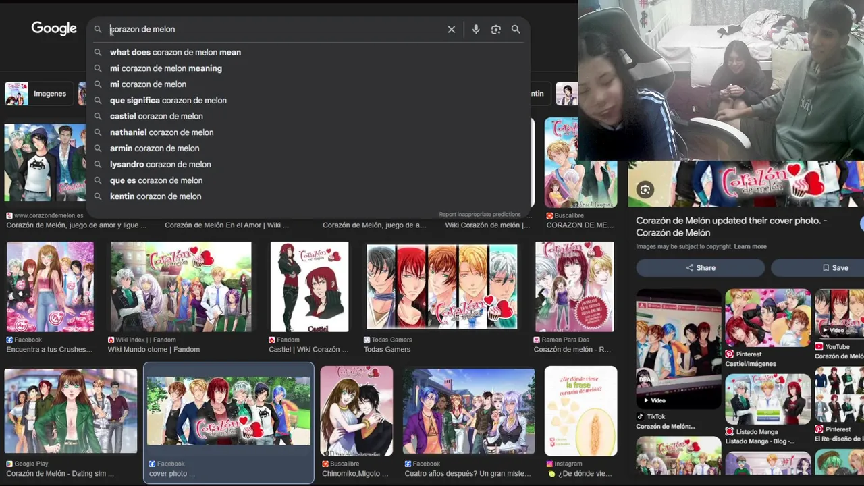Click the Google Play favicon under Dating sim
The height and width of the screenshot is (486, 864).
coord(9,464)
